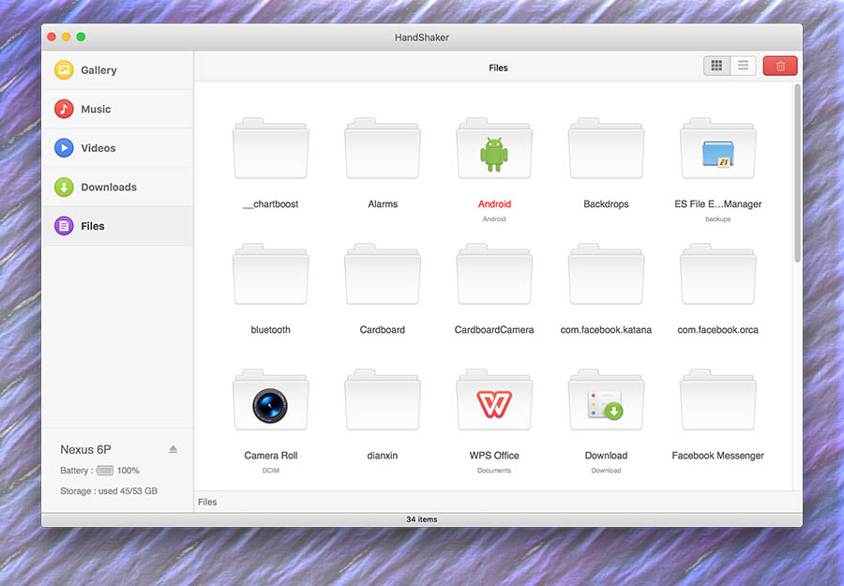Viewport: 844px width, 586px height.
Task: Open the CardboardCamera folder
Action: (x=494, y=277)
